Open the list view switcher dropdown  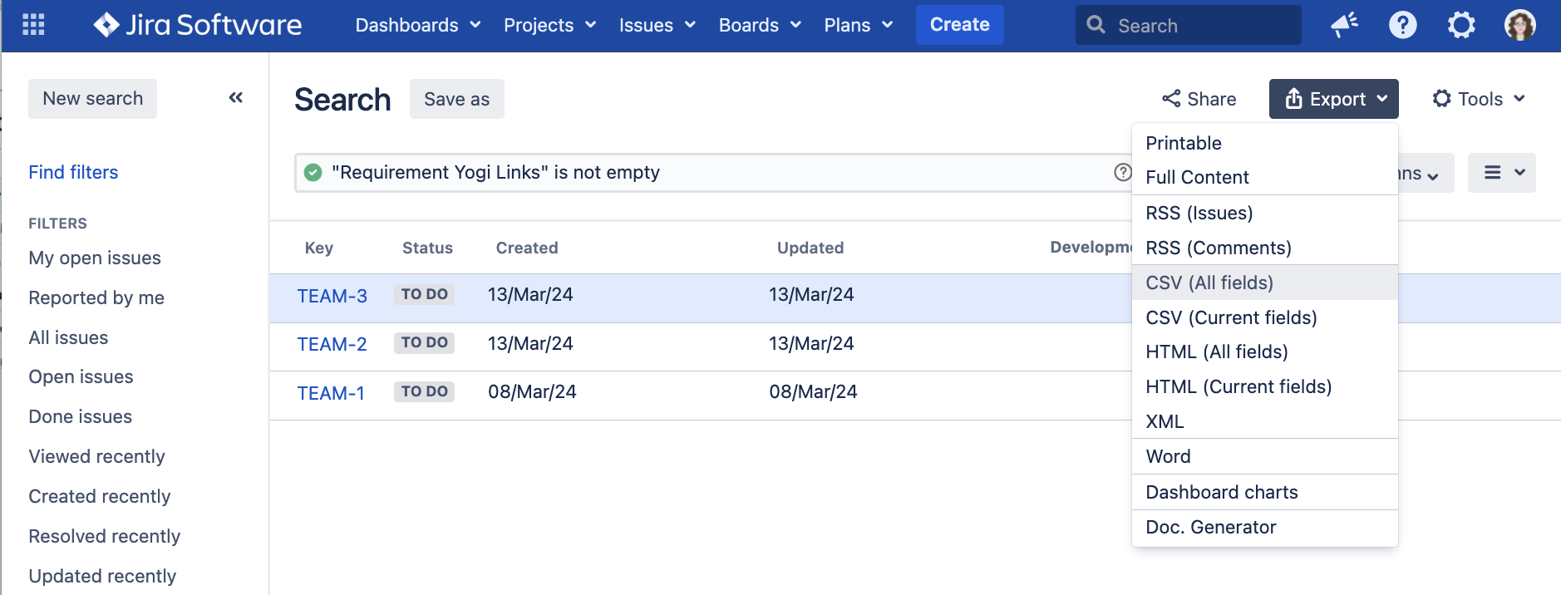pos(1501,173)
